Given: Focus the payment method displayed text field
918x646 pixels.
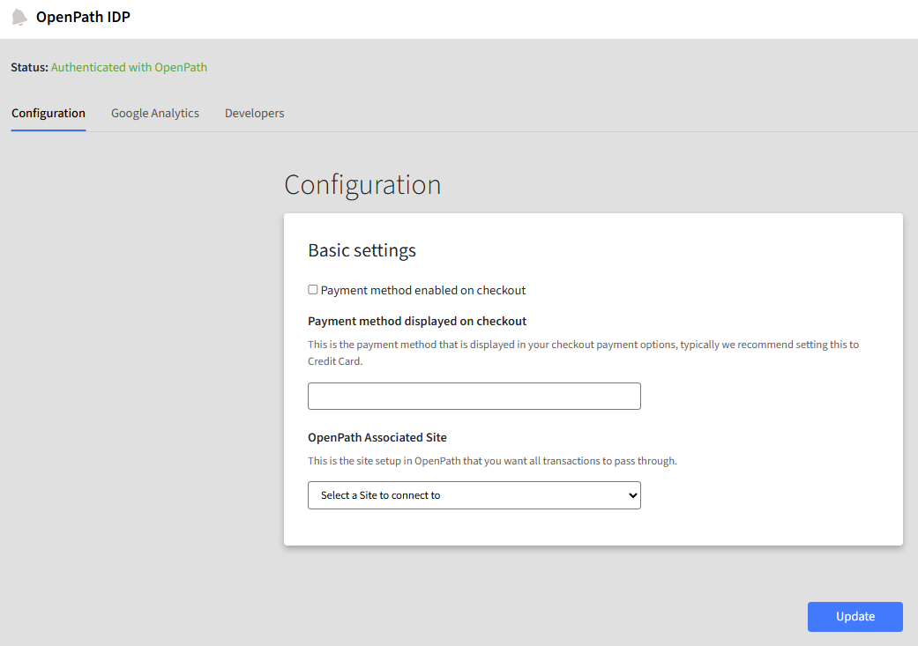Looking at the screenshot, I should [474, 396].
